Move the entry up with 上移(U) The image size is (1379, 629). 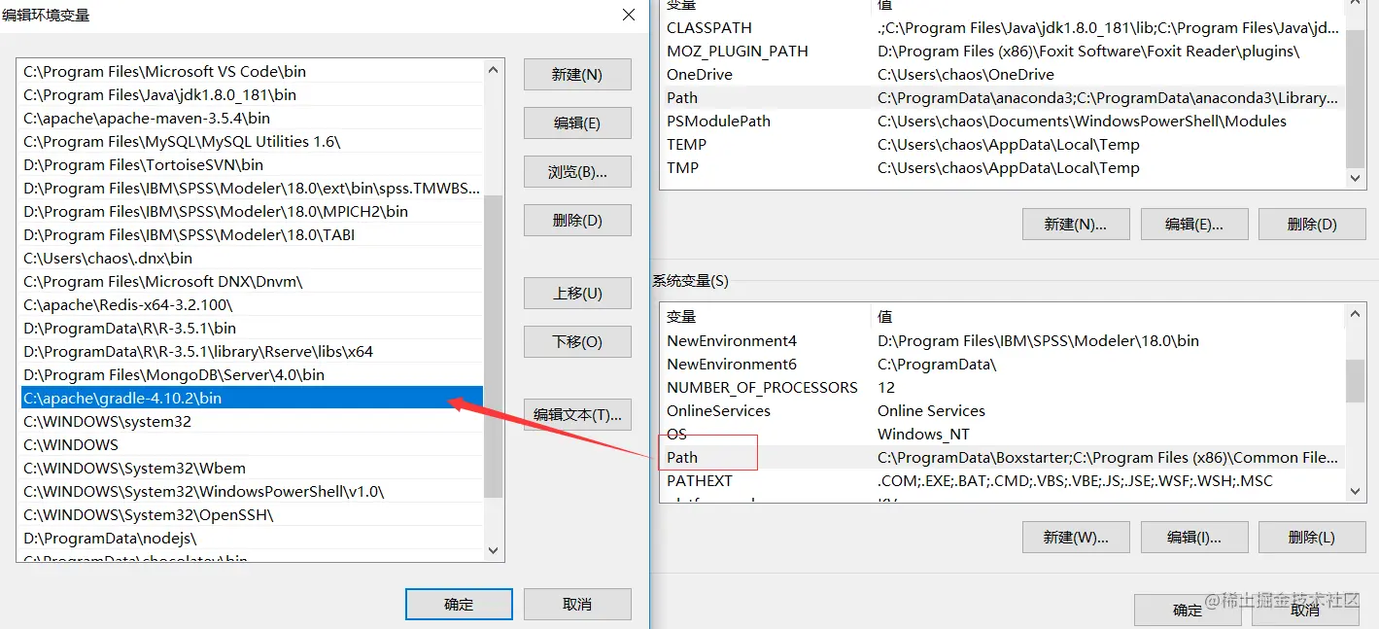577,294
